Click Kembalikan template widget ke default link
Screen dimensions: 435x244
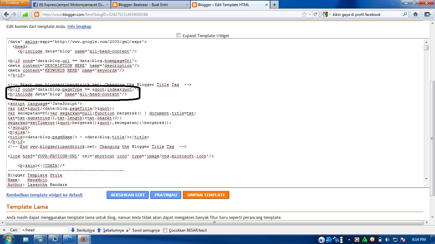click(45, 195)
